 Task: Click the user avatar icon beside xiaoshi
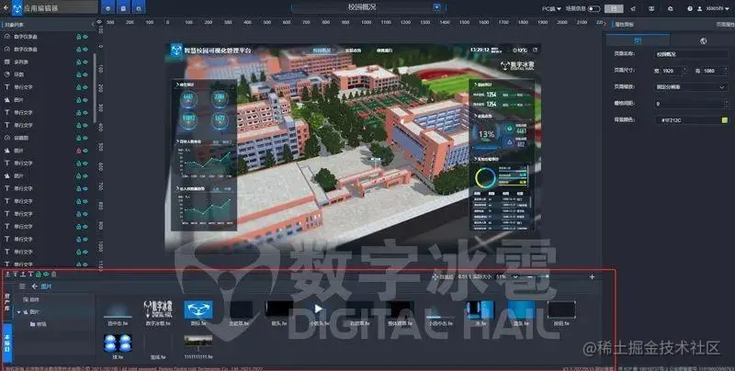[700, 8]
